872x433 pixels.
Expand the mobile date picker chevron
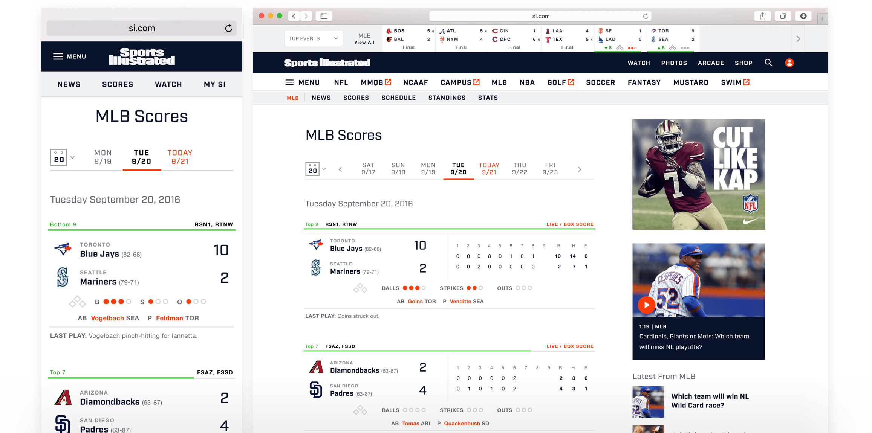point(72,157)
